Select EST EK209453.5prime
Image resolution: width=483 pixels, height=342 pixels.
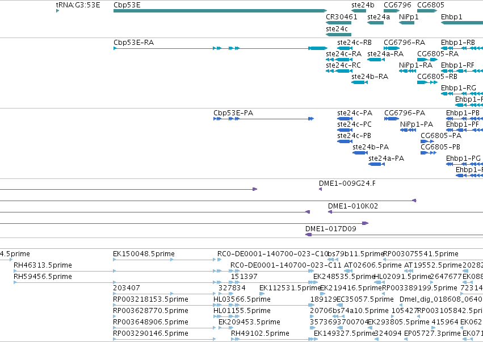[225, 328]
